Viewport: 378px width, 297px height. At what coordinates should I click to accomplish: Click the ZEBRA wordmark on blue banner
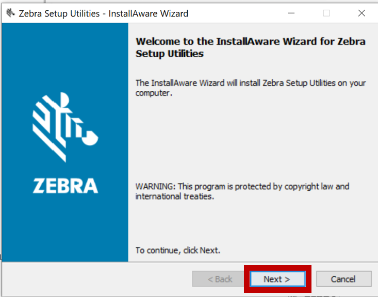pyautogui.click(x=65, y=186)
